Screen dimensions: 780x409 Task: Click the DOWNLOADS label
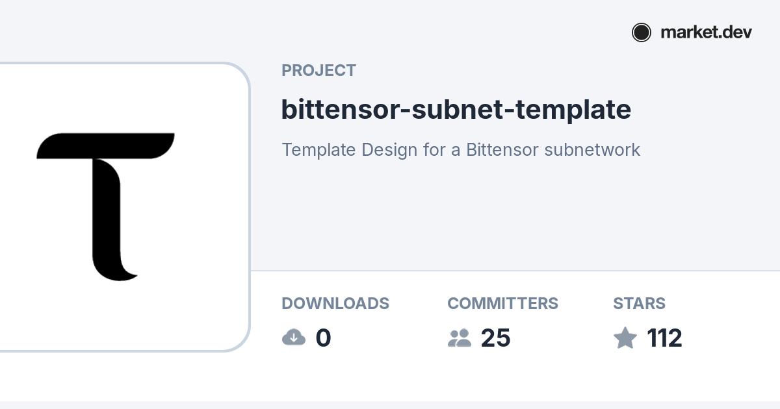click(335, 303)
